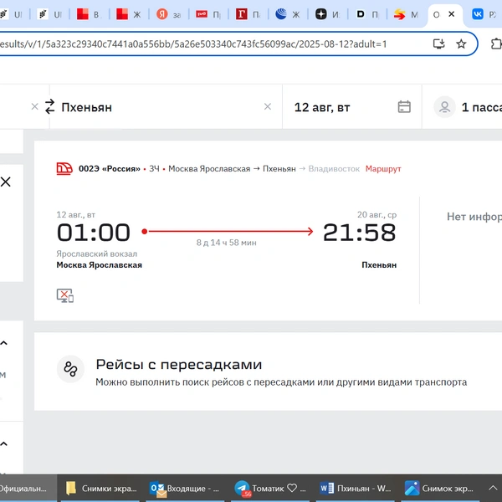The width and height of the screenshot is (502, 502).
Task: Open Outlook Входящие in taskbar
Action: pyautogui.click(x=185, y=489)
